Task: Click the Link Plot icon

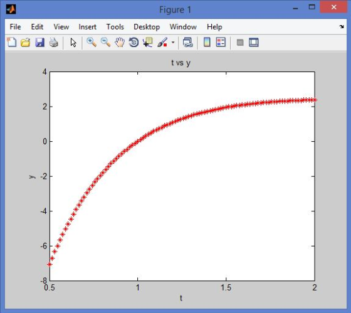Action: (187, 42)
